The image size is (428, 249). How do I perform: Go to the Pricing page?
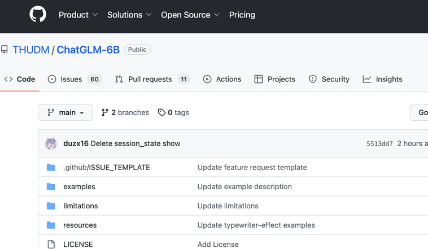(x=242, y=15)
